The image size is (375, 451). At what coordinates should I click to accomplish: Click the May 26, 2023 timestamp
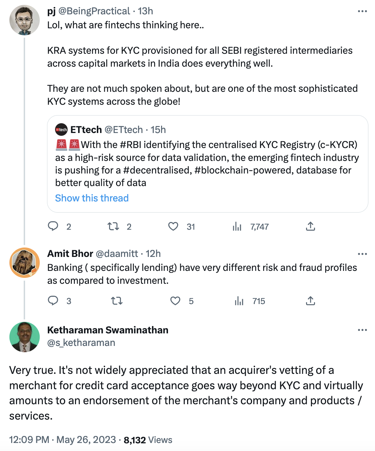[86, 440]
